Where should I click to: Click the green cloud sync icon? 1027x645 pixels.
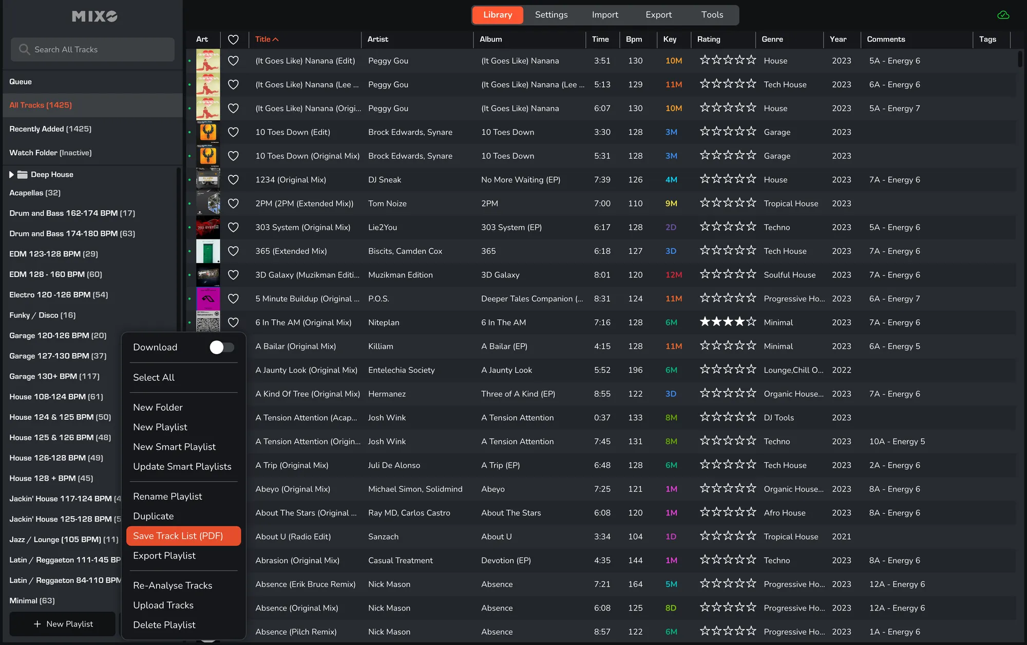(1003, 15)
